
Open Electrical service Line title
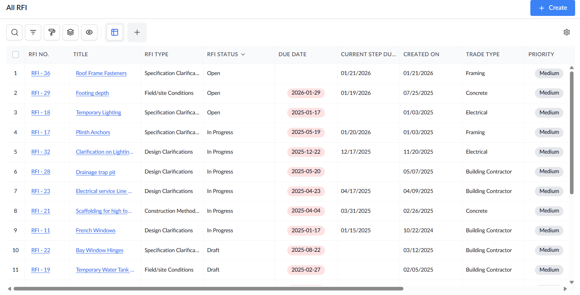tap(104, 191)
